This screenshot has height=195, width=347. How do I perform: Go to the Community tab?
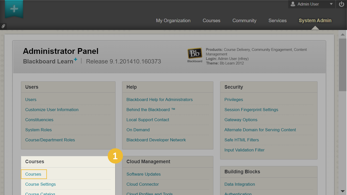[244, 21]
